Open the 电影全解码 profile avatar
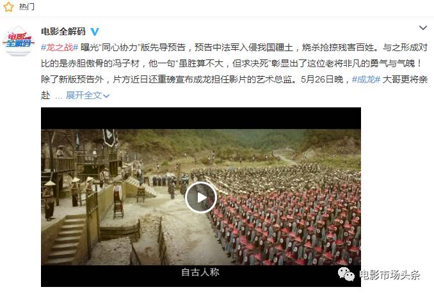This screenshot has height=294, width=434. pos(18,41)
